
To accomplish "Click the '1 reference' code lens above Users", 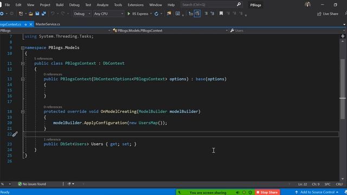I will pyautogui.click(x=52, y=140).
